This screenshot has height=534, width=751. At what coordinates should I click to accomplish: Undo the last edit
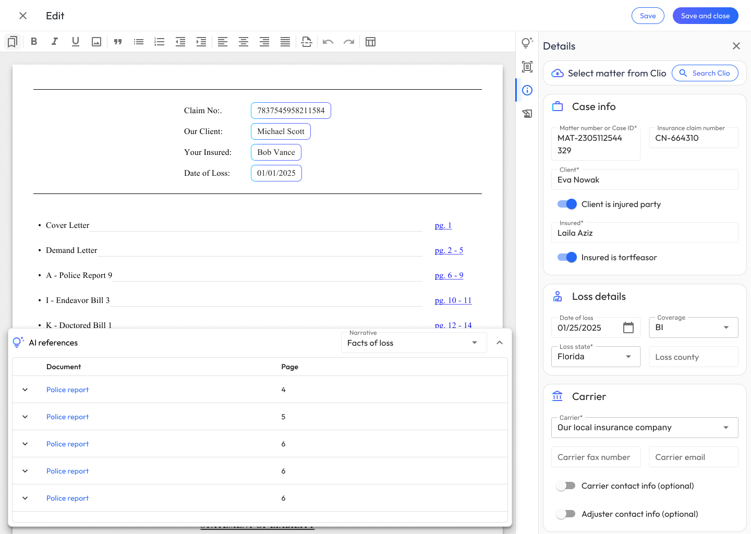point(328,42)
